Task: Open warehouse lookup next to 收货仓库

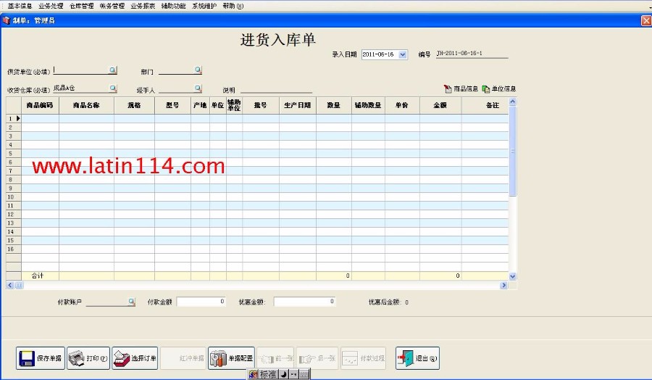Action: point(113,88)
